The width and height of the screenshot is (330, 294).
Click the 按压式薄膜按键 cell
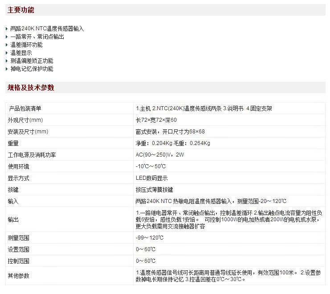(x=154, y=190)
